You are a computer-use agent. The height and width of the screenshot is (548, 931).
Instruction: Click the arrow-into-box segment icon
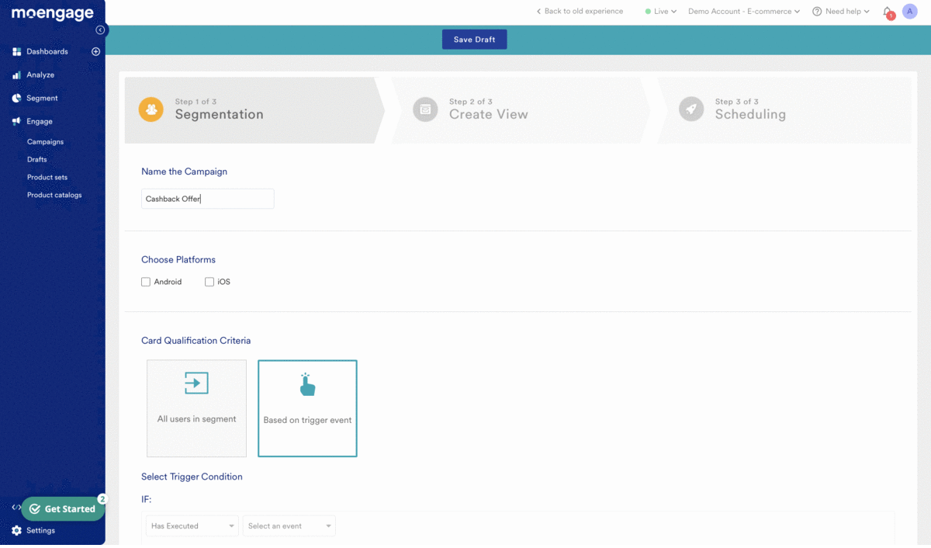[196, 383]
